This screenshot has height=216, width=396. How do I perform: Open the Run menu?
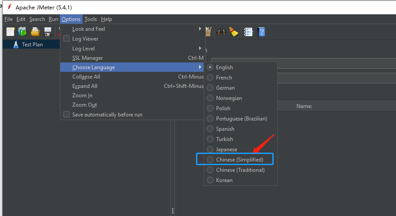(x=53, y=19)
